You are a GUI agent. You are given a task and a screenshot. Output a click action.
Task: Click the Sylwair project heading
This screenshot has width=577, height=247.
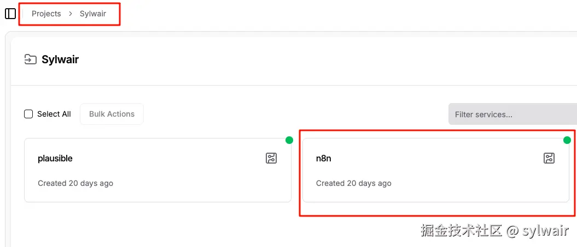pos(60,60)
